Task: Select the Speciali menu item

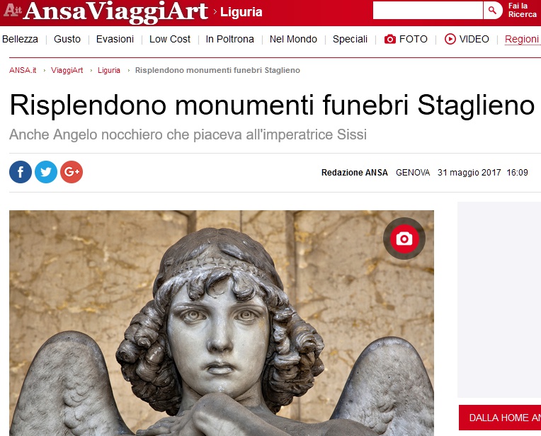Action: click(350, 39)
